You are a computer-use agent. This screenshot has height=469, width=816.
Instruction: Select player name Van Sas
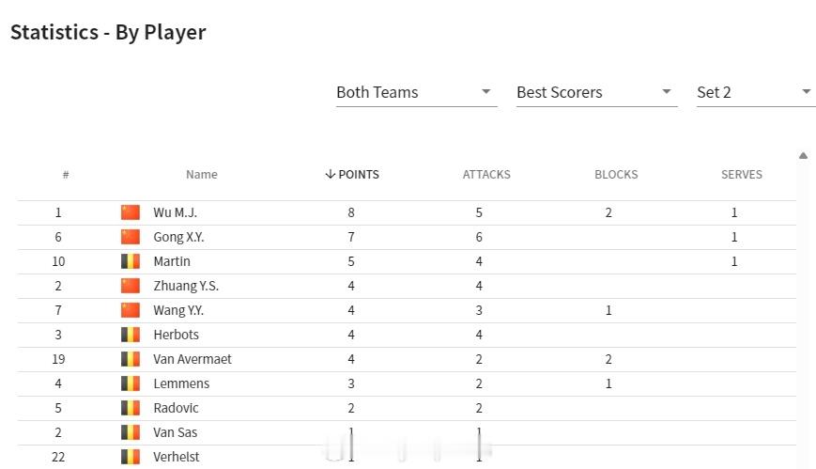pyautogui.click(x=176, y=432)
